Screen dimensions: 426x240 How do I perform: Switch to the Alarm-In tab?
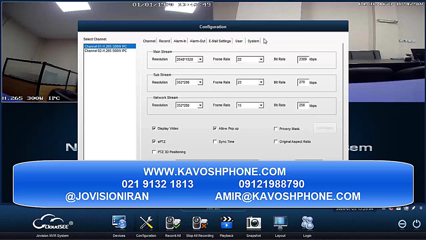[x=180, y=41]
